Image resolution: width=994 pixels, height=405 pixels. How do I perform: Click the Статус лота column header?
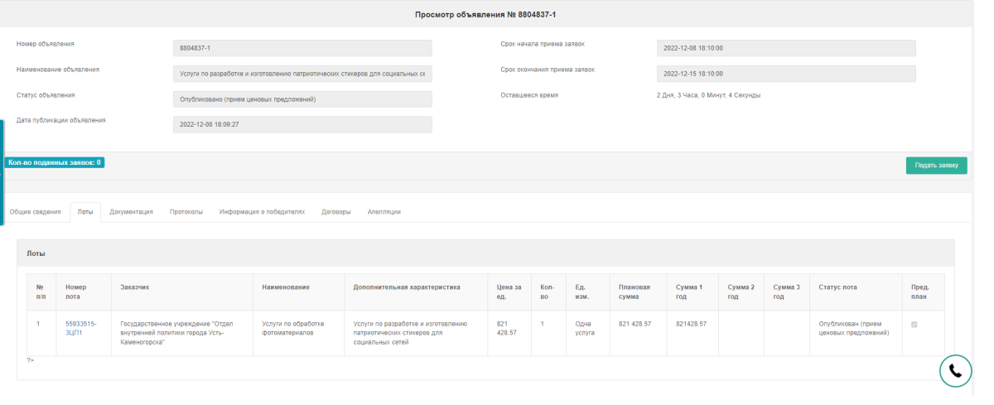[837, 287]
